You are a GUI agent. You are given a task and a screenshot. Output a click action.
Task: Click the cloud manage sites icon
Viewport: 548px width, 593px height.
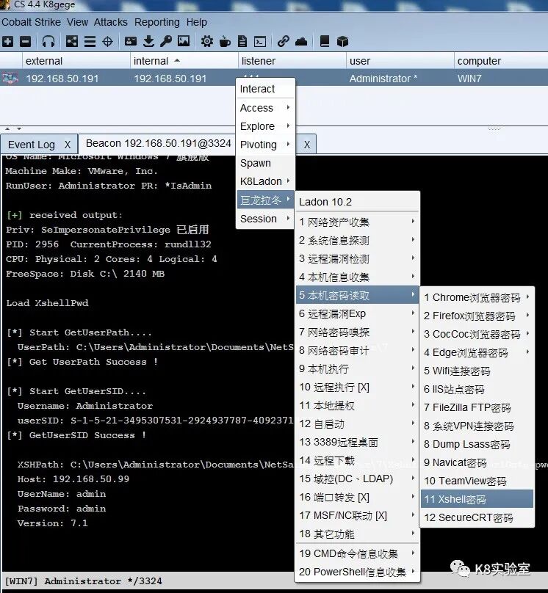pos(301,41)
